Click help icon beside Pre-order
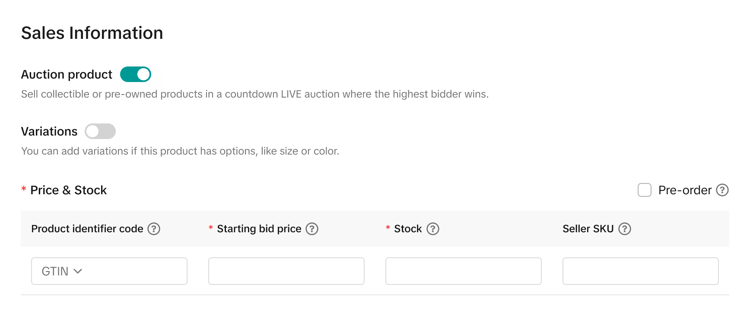750x316 pixels. 722,190
